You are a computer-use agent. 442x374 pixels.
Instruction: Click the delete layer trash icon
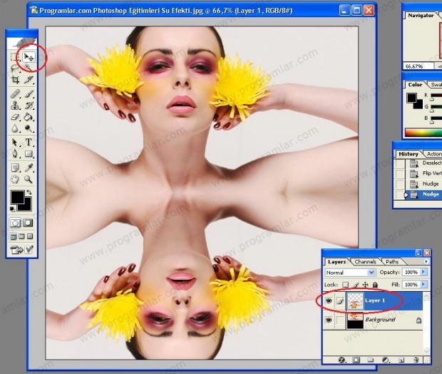416,360
